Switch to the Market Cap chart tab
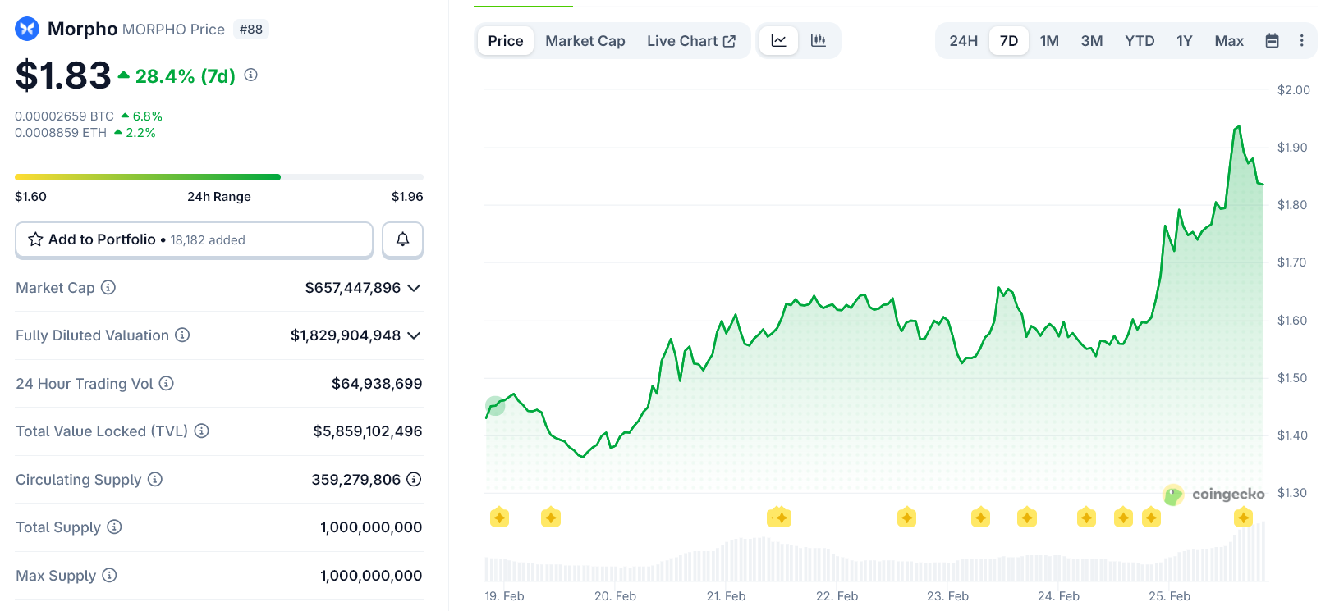The width and height of the screenshot is (1330, 611). (585, 41)
